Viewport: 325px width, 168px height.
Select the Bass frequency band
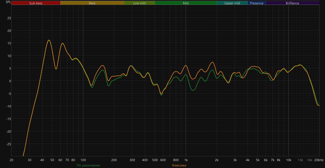[92, 3]
